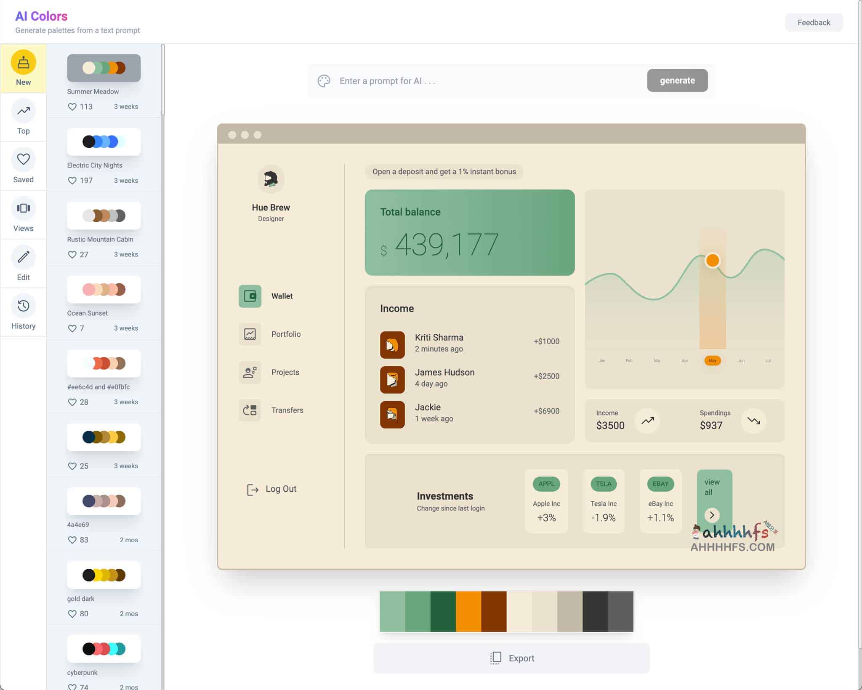Click the view all chevron arrow
862x690 pixels.
712,515
